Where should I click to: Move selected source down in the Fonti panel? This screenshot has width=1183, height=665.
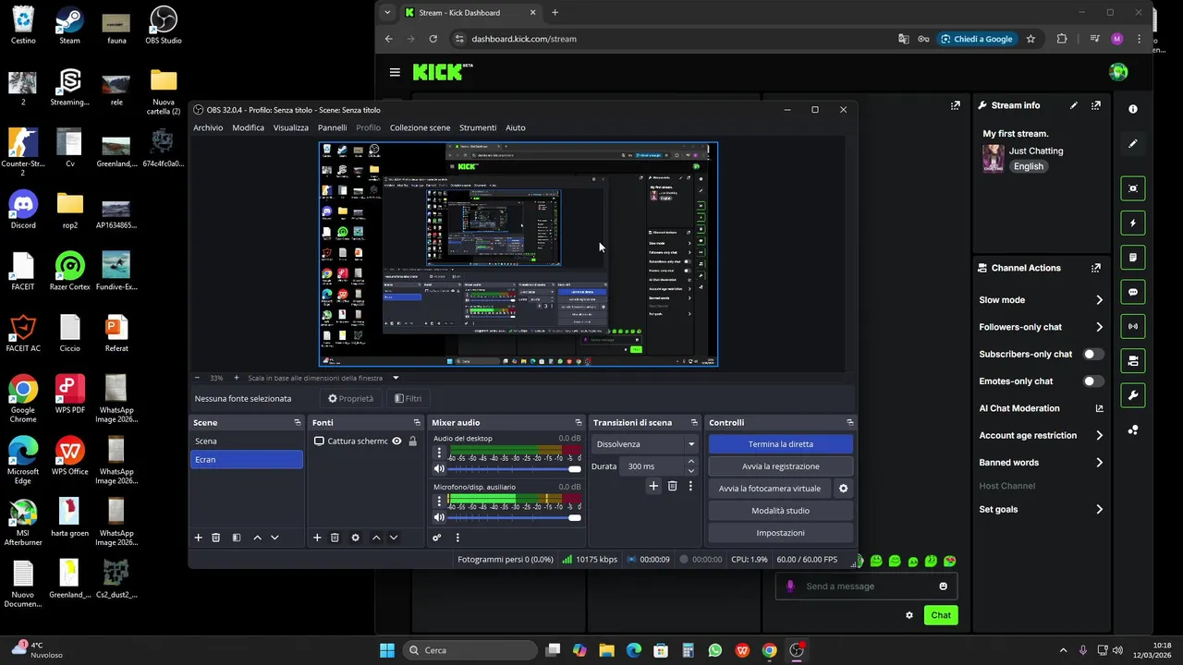point(394,538)
